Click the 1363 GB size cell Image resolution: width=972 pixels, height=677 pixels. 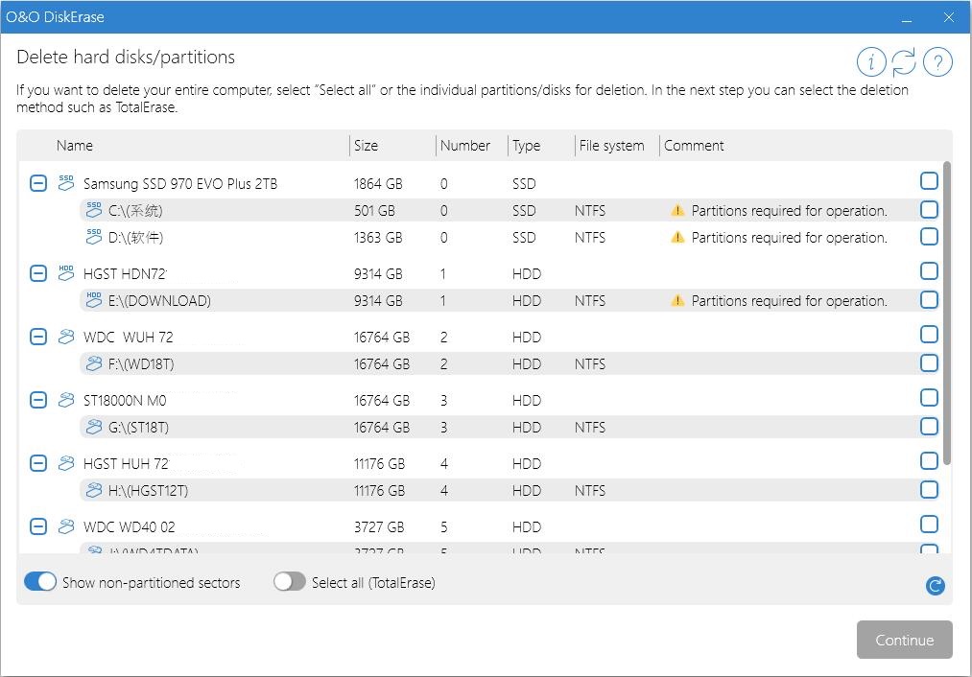[377, 237]
